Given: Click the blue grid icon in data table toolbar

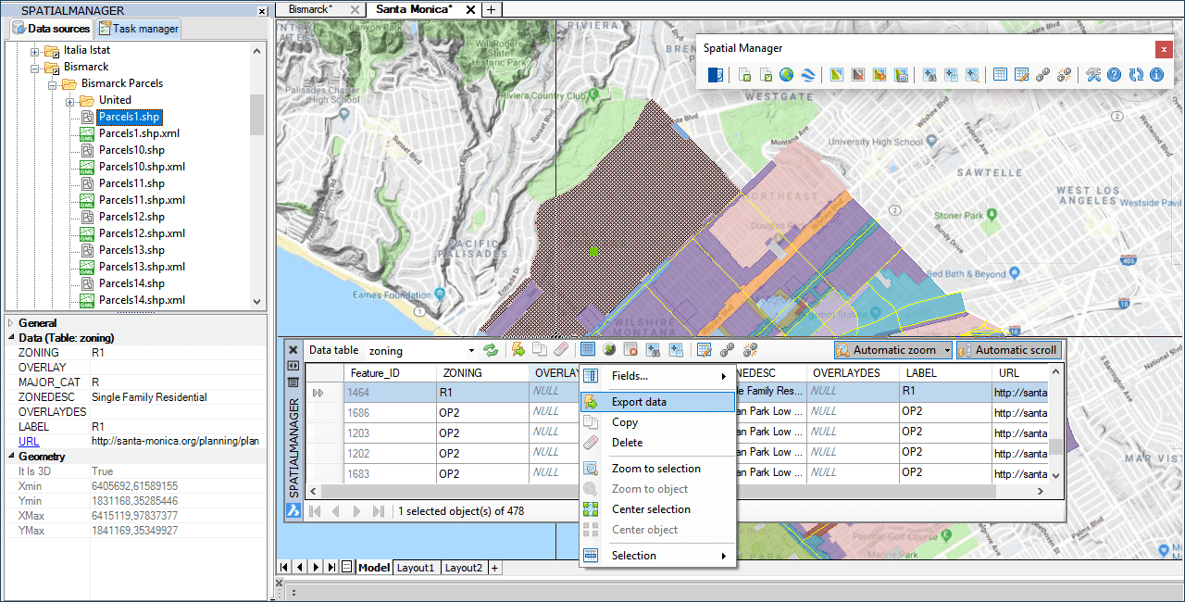Looking at the screenshot, I should pos(588,350).
